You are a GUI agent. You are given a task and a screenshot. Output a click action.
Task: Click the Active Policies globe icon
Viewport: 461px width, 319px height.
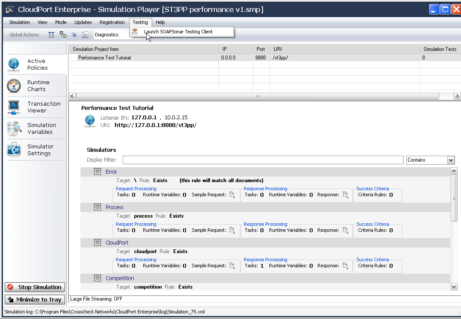(x=14, y=65)
